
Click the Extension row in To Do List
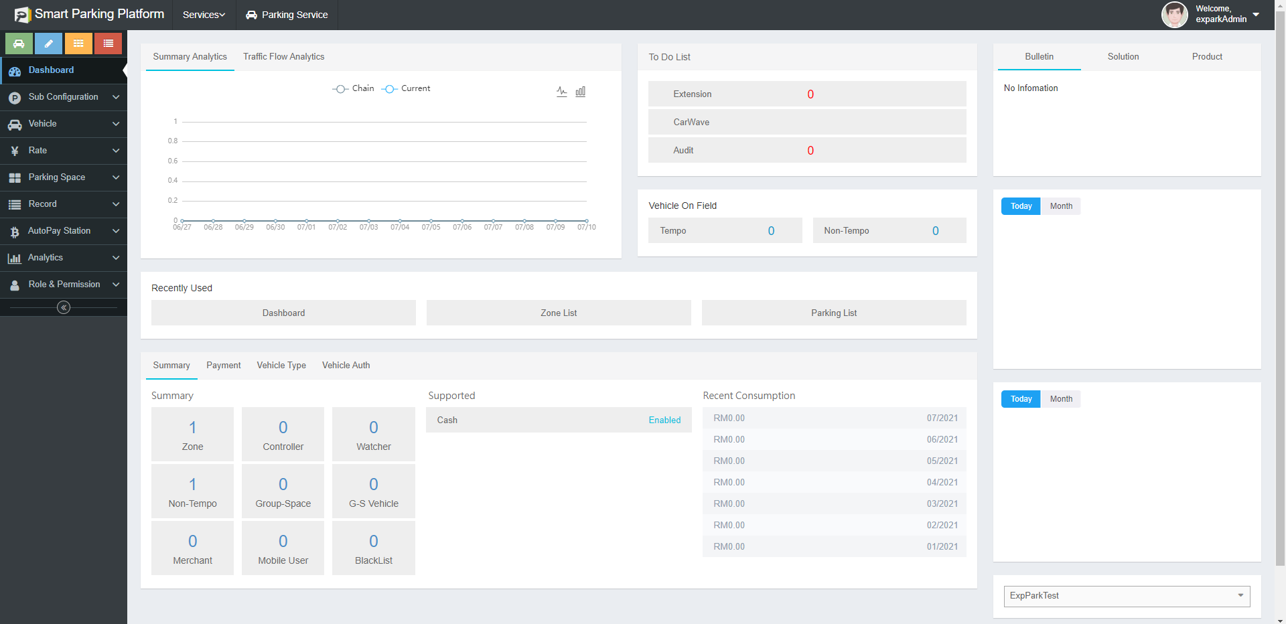click(x=806, y=94)
